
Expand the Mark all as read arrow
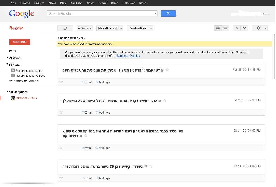point(121,28)
